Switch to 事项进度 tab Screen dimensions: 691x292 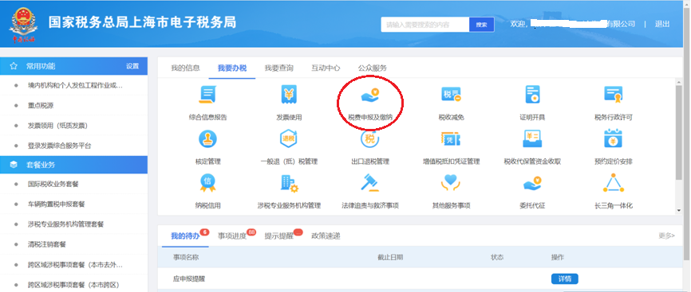(x=232, y=236)
